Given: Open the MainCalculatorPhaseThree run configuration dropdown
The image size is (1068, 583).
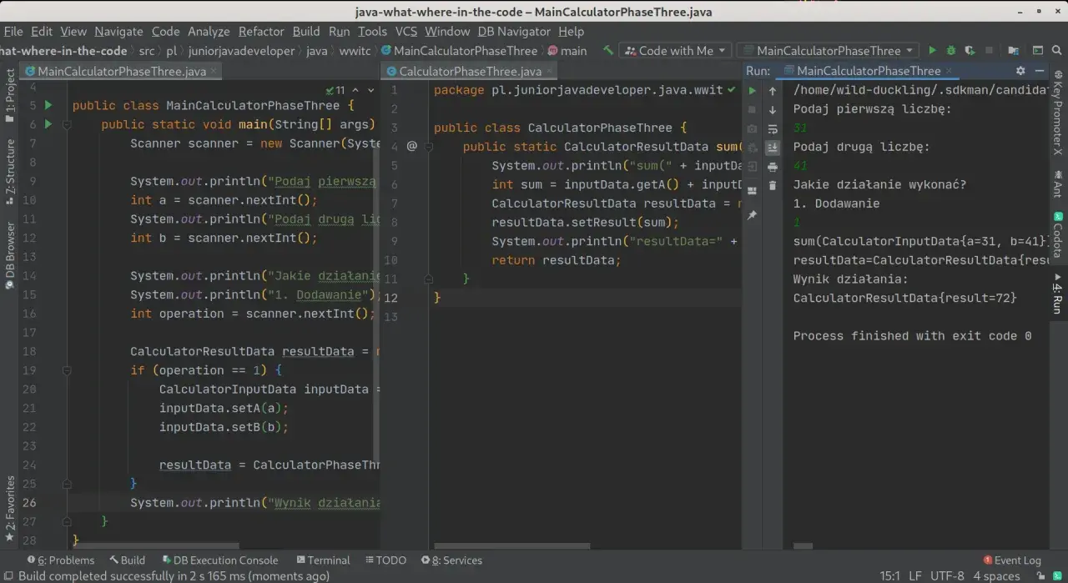Looking at the screenshot, I should tap(828, 50).
